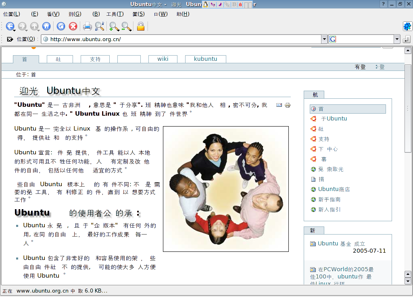Open the 置(S) settings menu
Screen dimensions: 413x297
point(139,14)
